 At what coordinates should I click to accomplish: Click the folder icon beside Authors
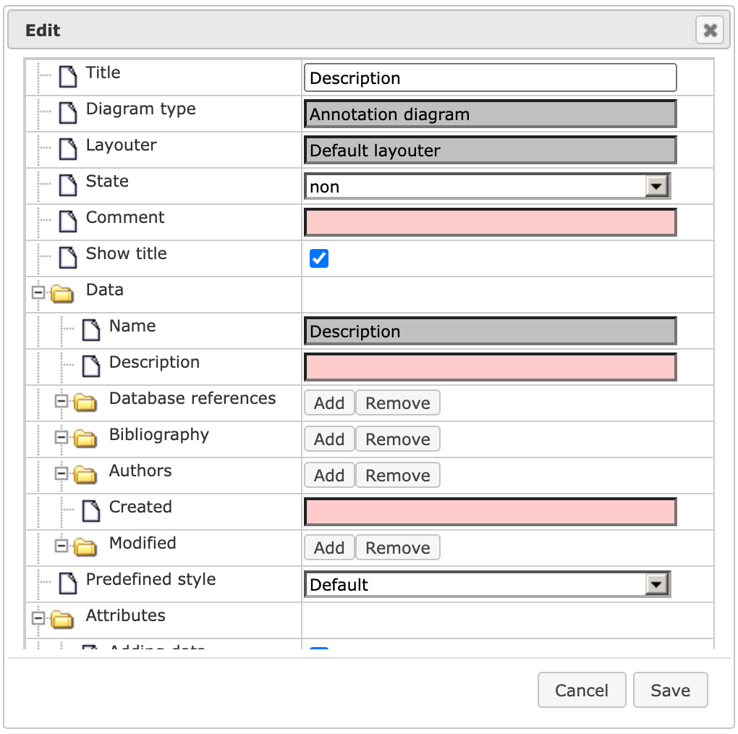85,475
